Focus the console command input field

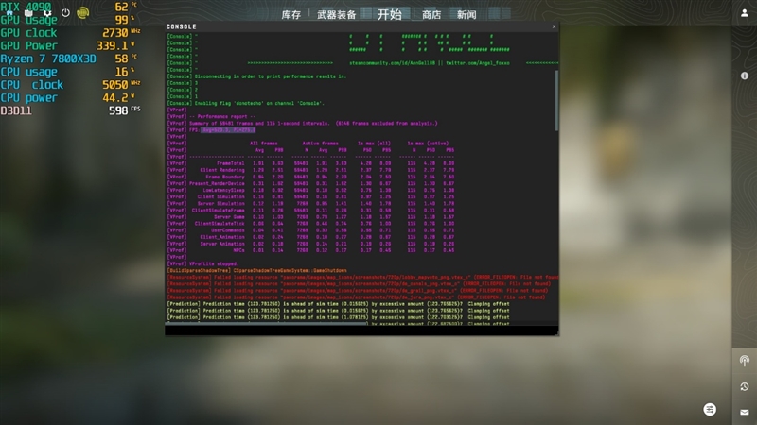(x=361, y=331)
